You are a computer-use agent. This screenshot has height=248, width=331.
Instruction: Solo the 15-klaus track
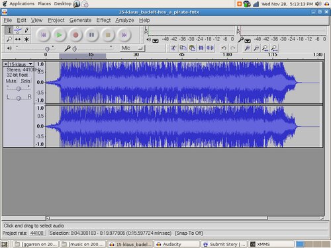[x=26, y=81]
